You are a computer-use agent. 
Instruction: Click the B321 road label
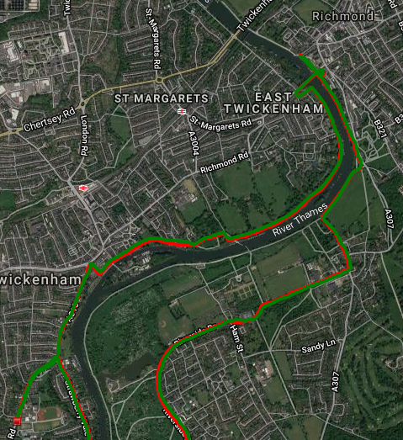click(380, 129)
